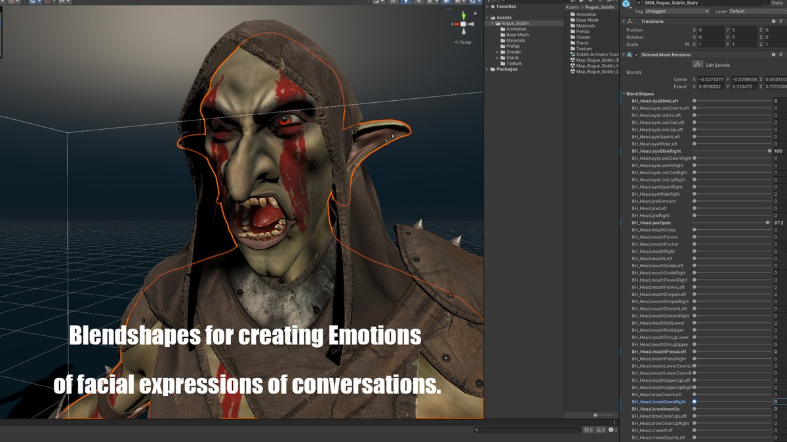Image resolution: width=787 pixels, height=442 pixels.
Task: Click the Scale X input field
Action: pyautogui.click(x=710, y=45)
